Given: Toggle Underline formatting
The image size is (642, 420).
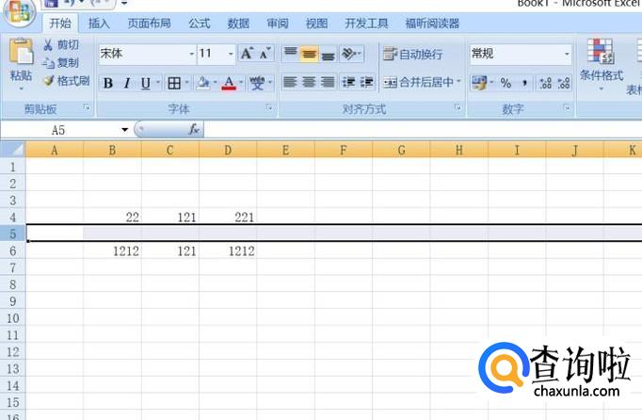Looking at the screenshot, I should (145, 83).
